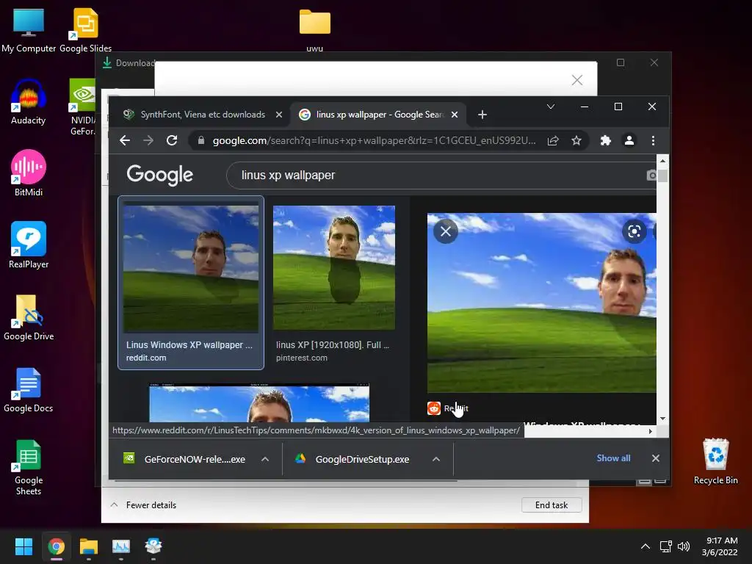Screen dimensions: 752x564
Task: Open pinterest.com linus XP result caption
Action: [333, 351]
